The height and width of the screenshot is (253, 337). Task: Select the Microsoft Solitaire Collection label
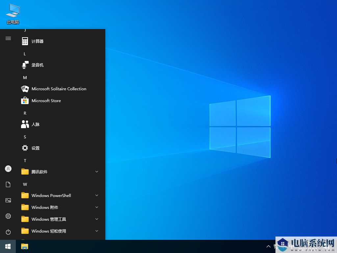click(x=59, y=89)
